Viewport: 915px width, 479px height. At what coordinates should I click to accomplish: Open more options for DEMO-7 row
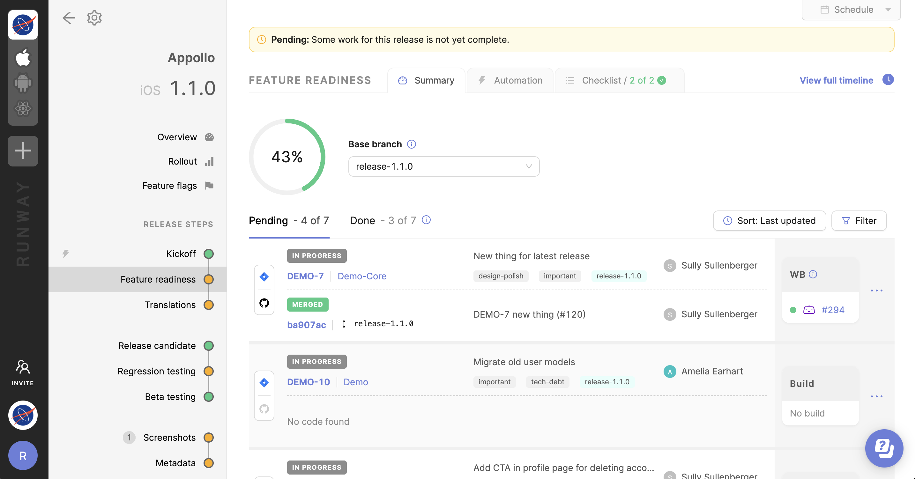click(x=876, y=291)
